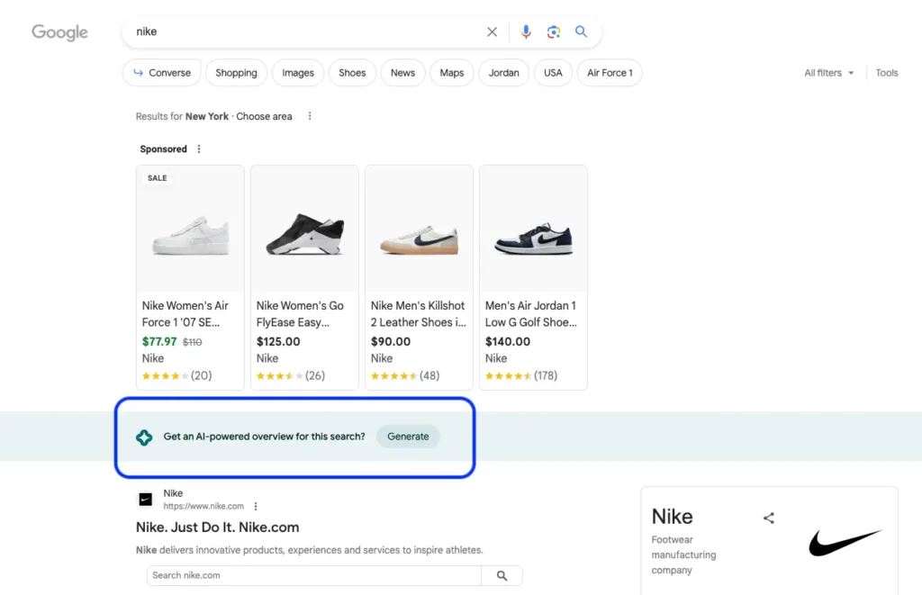Viewport: 922px width, 595px height.
Task: Share the Nike knowledge panel
Action: pyautogui.click(x=768, y=518)
